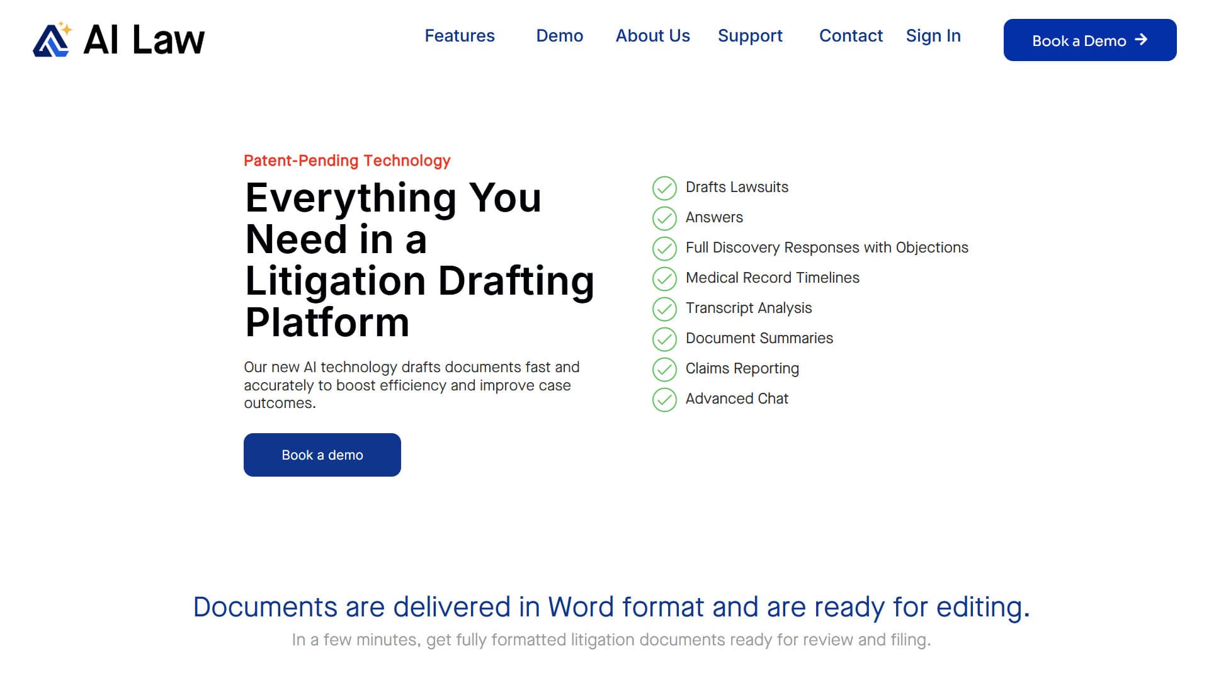1209x680 pixels.
Task: Click the checkmark icon beside Medical Record Timelines
Action: click(x=664, y=278)
